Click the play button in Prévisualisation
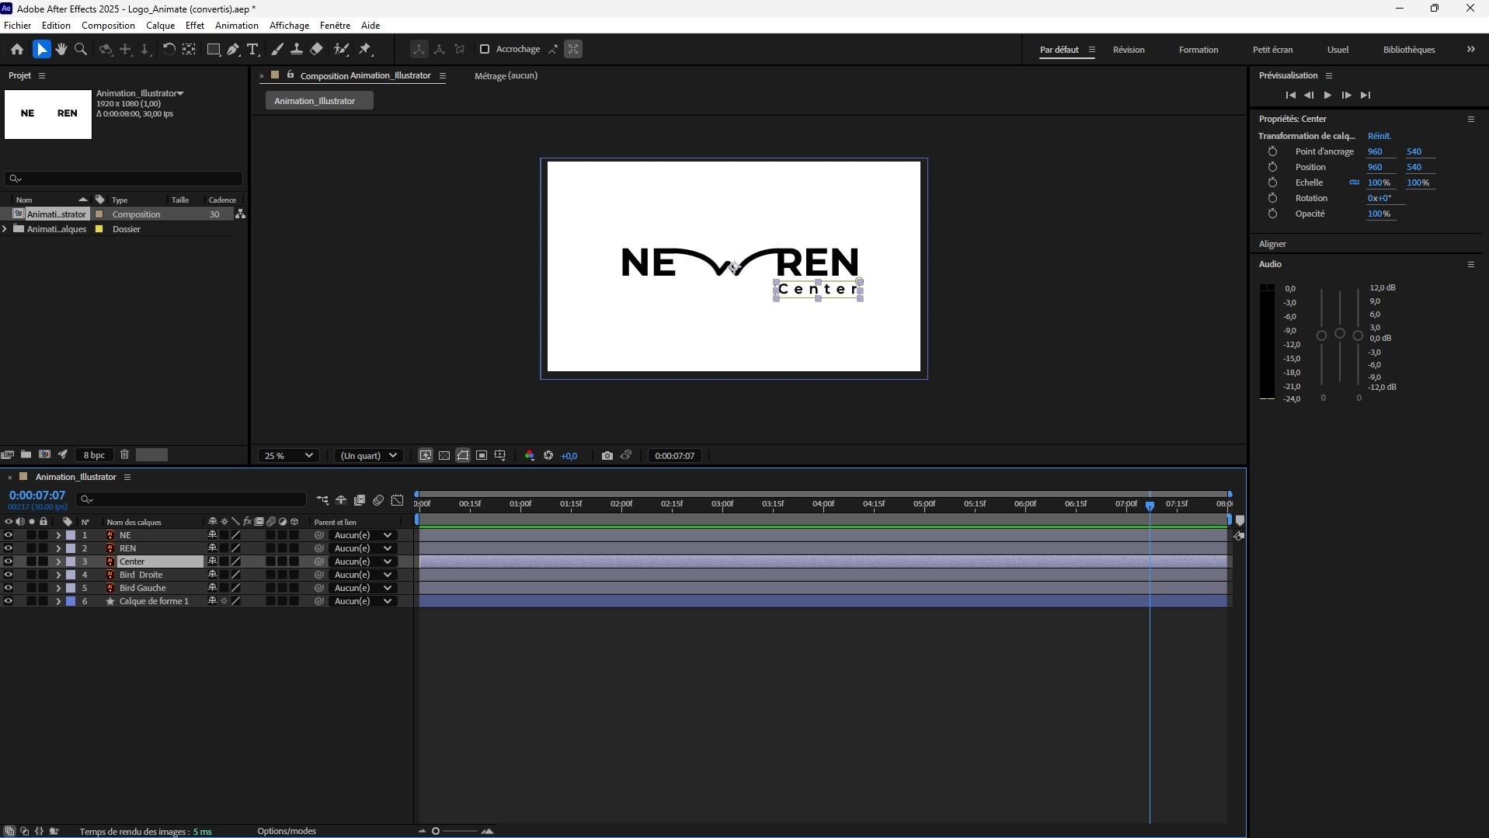 (1327, 95)
